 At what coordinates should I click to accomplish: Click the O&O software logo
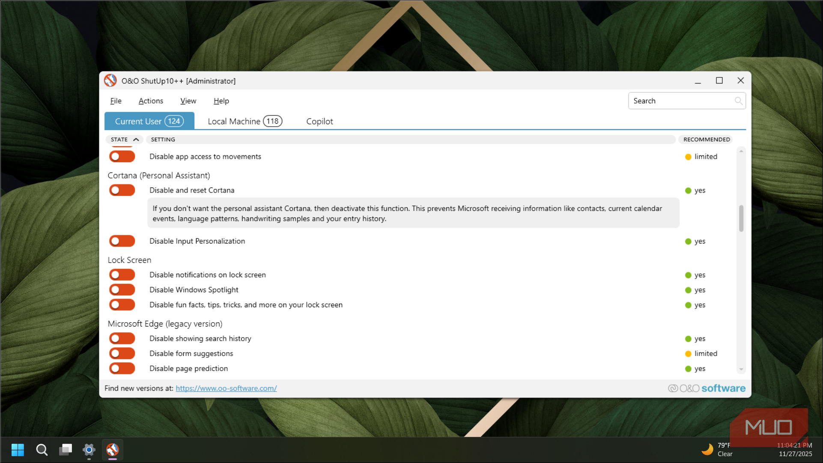707,388
